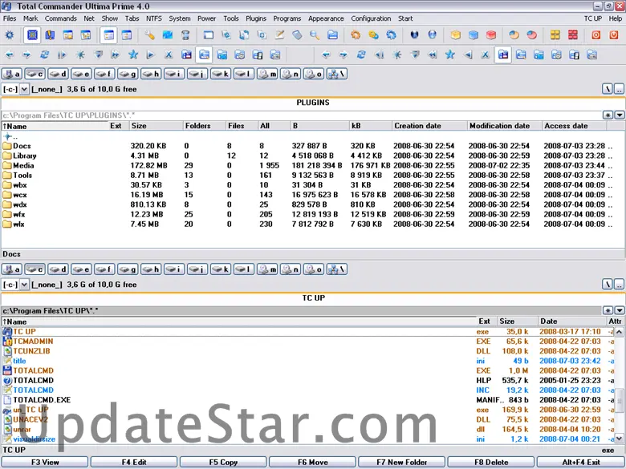Screen dimensions: 626x469
Task: Open the [-c-] drive dropdown above TC UP panel
Action: [x=24, y=285]
